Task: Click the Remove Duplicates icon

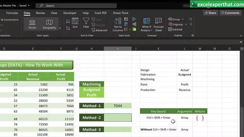Action: point(126,24)
